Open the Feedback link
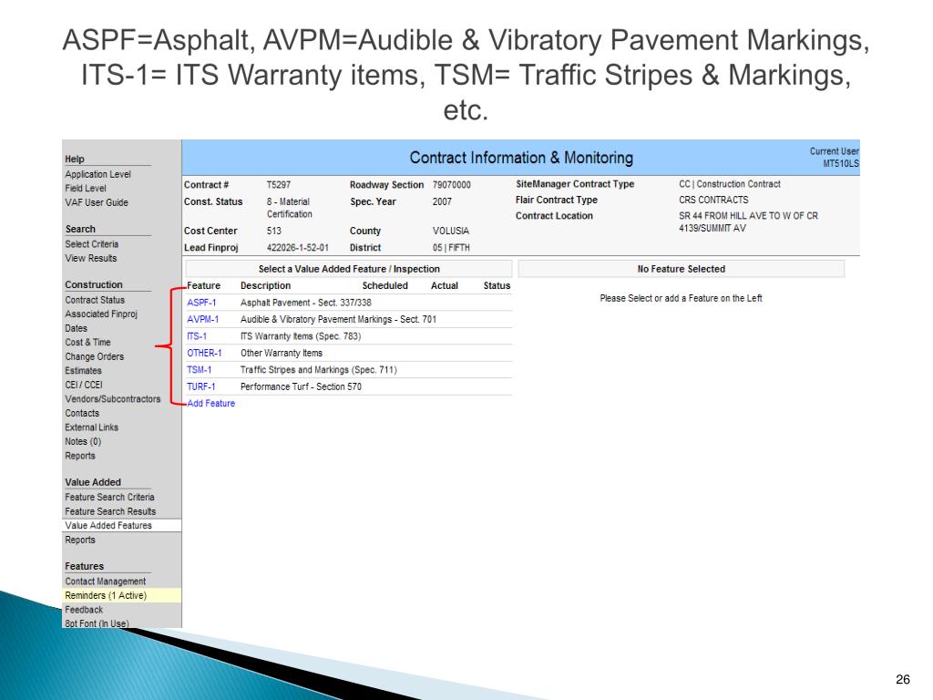Image resolution: width=933 pixels, height=700 pixels. coord(84,610)
